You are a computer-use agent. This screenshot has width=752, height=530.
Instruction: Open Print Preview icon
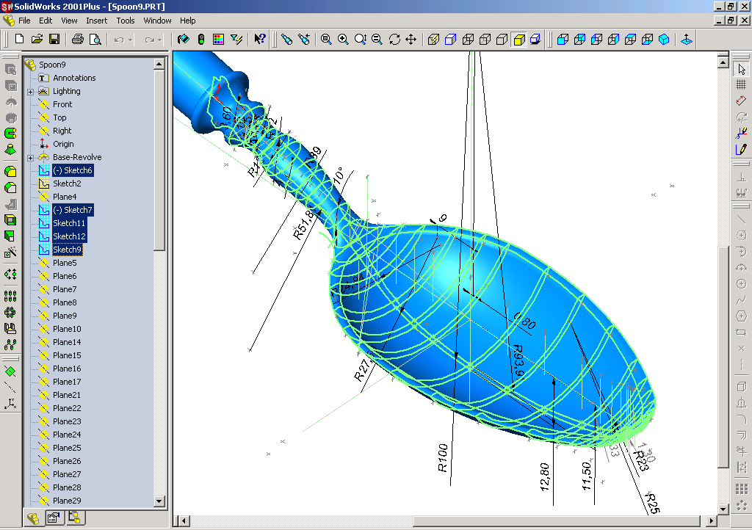tap(95, 40)
